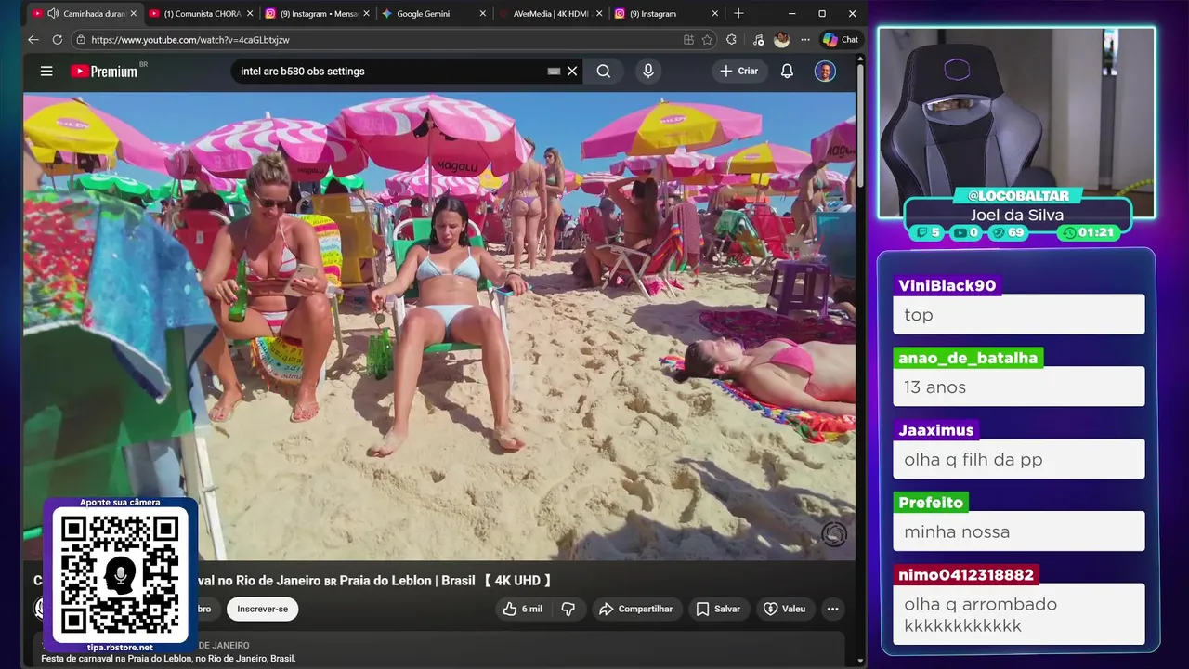Mute the Caminhada tab speaker icon

point(53,14)
